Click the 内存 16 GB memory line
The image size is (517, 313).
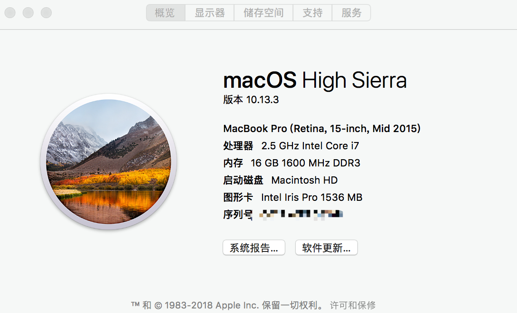[292, 163]
